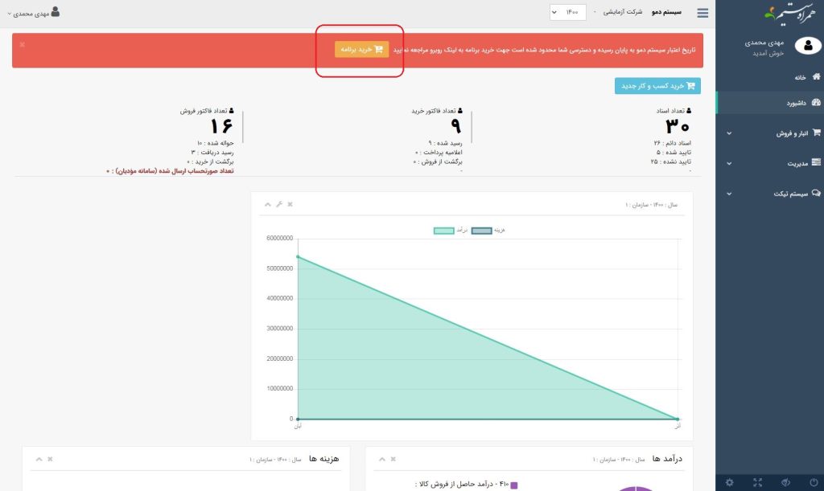Toggle the درآمد legend swatch on the chart
824x491 pixels.
444,231
